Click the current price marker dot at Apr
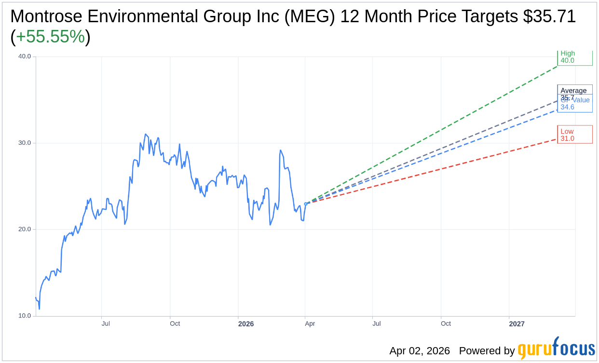Viewport: 599px width, 363px height. (306, 204)
